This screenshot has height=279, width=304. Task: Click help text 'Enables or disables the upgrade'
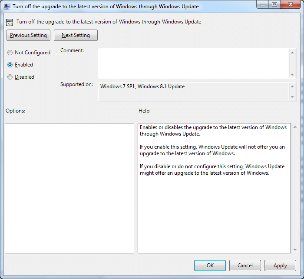point(213,130)
